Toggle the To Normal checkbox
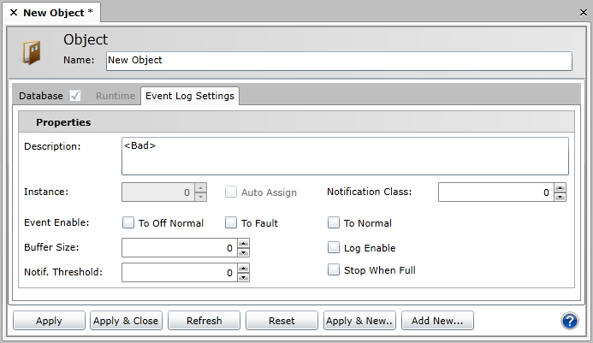This screenshot has height=343, width=593. 334,223
